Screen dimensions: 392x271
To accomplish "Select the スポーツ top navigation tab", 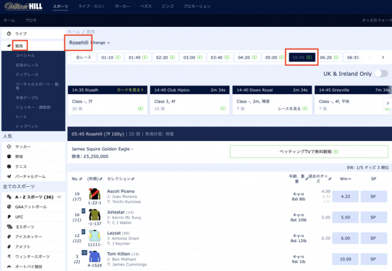I will coord(61,7).
